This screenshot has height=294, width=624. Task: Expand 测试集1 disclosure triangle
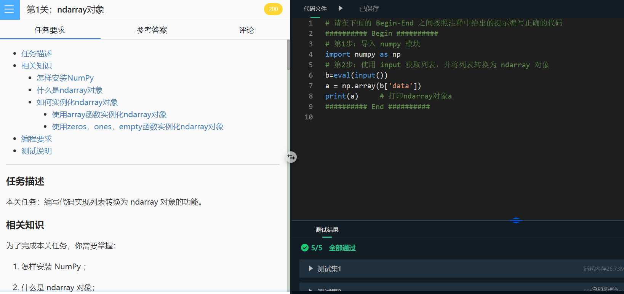click(310, 269)
